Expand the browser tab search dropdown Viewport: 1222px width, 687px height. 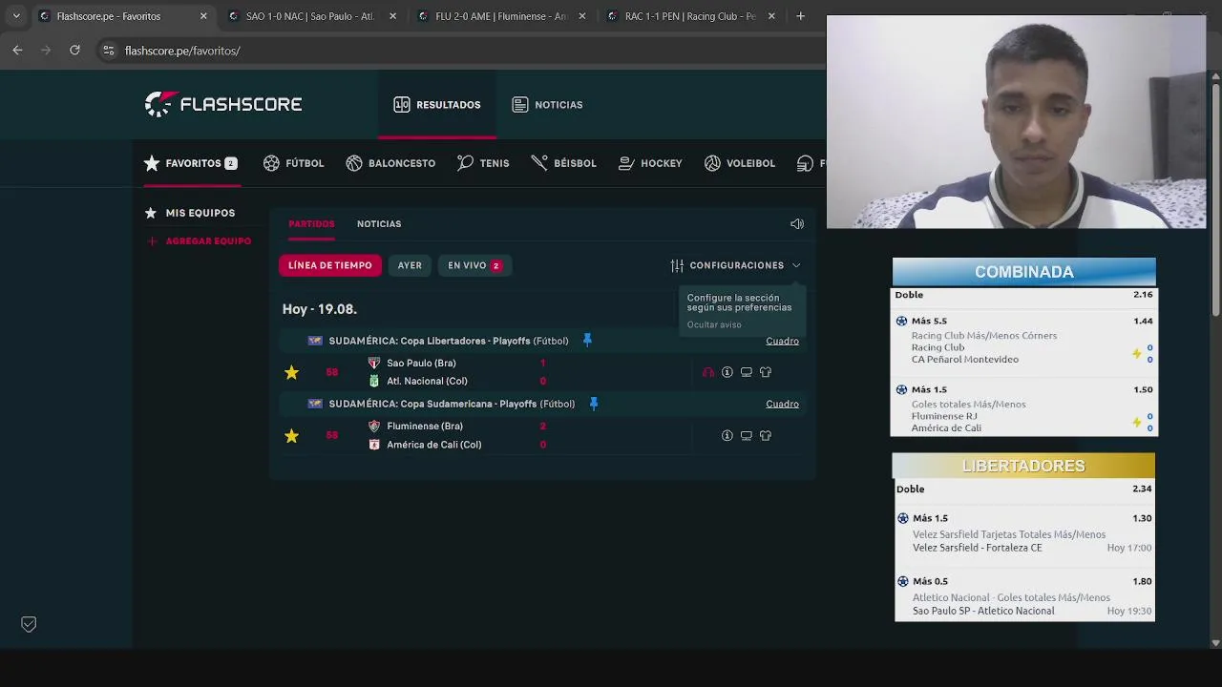[x=16, y=16]
